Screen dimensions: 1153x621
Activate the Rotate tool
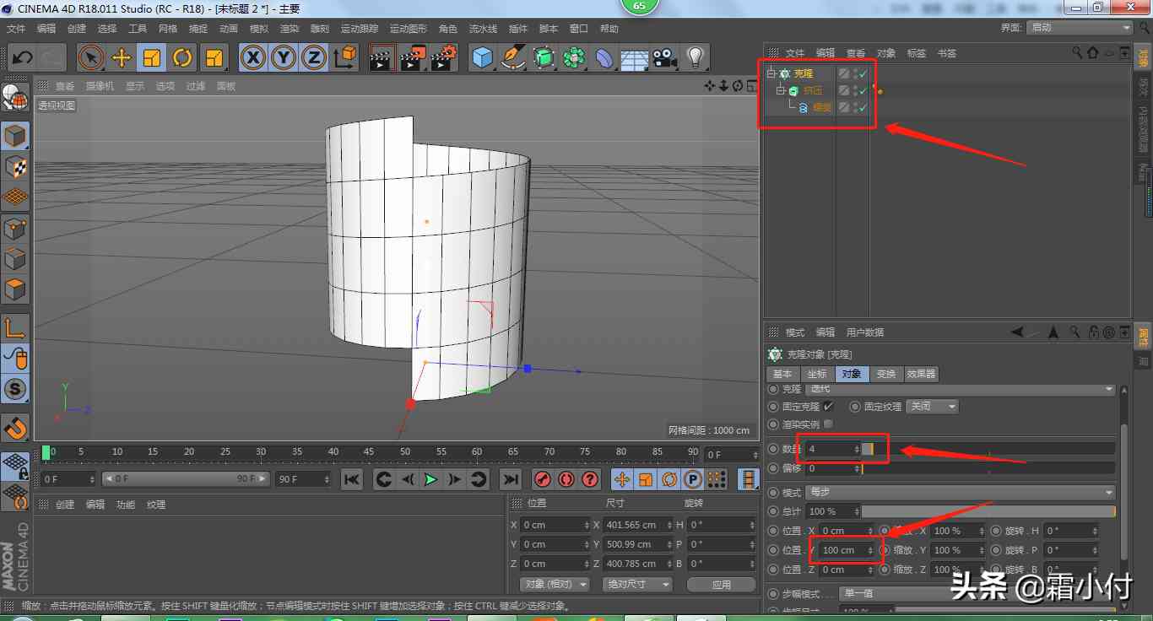182,57
